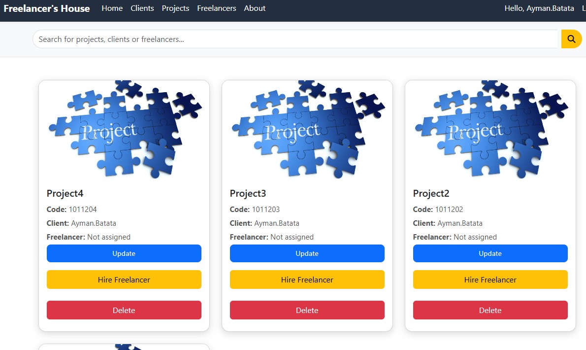The width and height of the screenshot is (586, 350).
Task: Select the code 1011204 text
Action: pos(83,210)
